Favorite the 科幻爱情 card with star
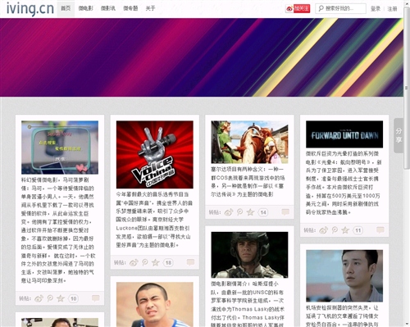Screen dimensions: 410x327 coord(61,298)
